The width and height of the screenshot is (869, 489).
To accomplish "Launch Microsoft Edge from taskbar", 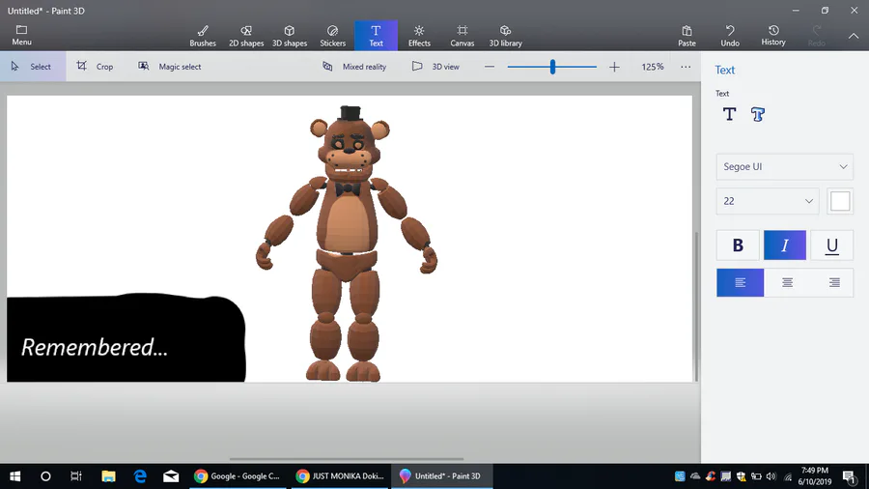I will tap(140, 476).
